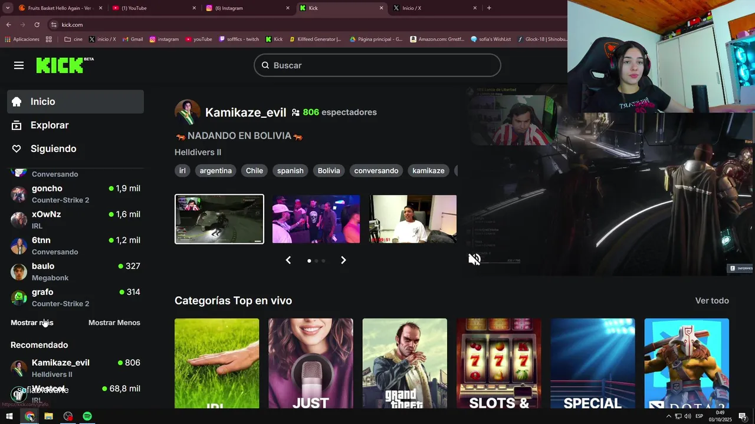Open the Kick hamburger menu
Screen dimensions: 755x424
[19, 65]
